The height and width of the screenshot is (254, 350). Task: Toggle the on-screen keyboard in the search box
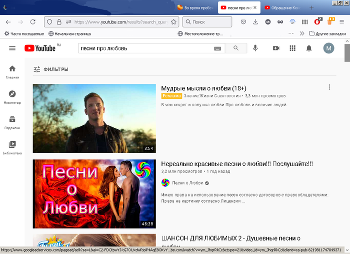click(217, 48)
